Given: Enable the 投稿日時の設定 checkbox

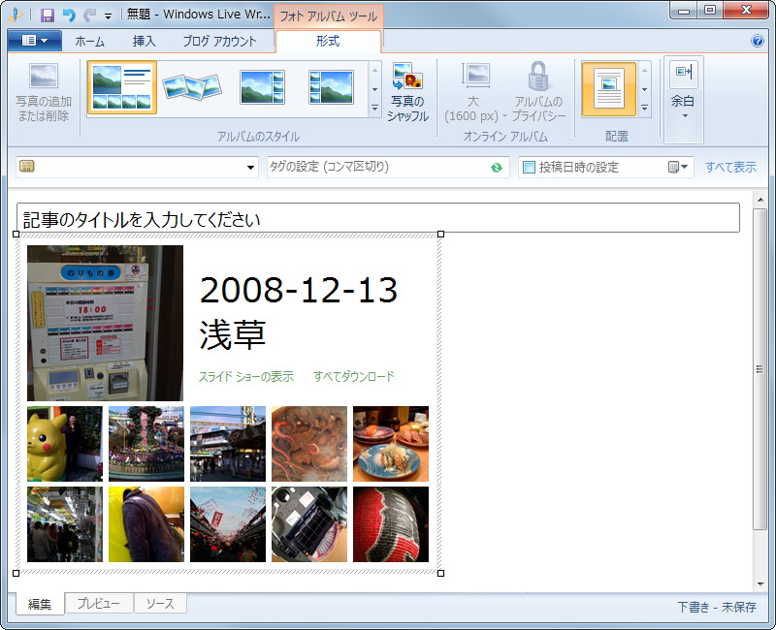Looking at the screenshot, I should pyautogui.click(x=529, y=166).
